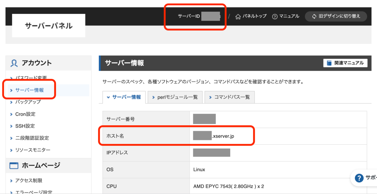Select the サーバー情報 tab
This screenshot has height=194, width=377.
[124, 97]
